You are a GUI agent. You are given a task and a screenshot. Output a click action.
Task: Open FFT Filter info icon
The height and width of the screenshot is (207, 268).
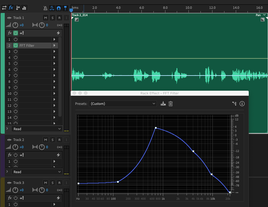click(242, 104)
